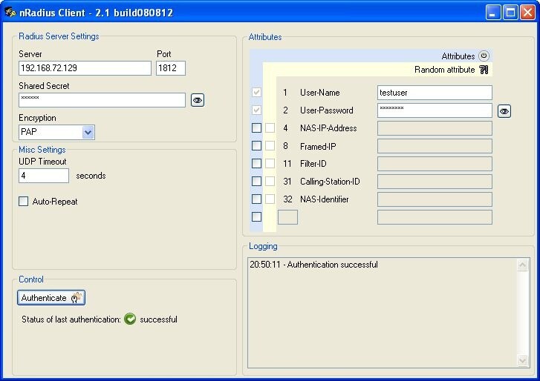This screenshot has width=540, height=381.
Task: Click the green successful status icon
Action: (x=130, y=319)
